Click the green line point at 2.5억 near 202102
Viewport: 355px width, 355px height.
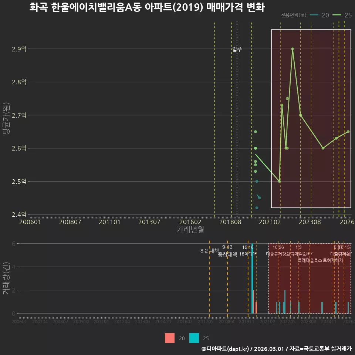[279, 181]
